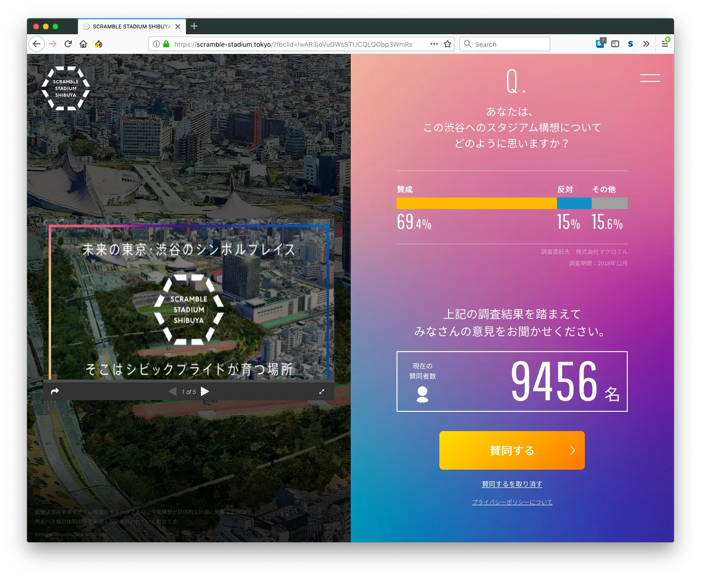Reload the current page
701x578 pixels.
pyautogui.click(x=68, y=44)
